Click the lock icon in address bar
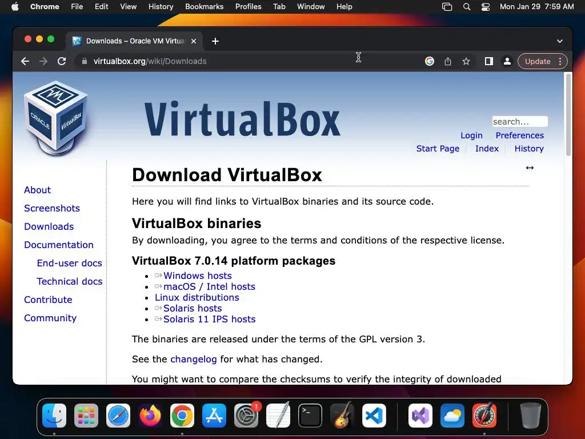The image size is (585, 439). 85,61
